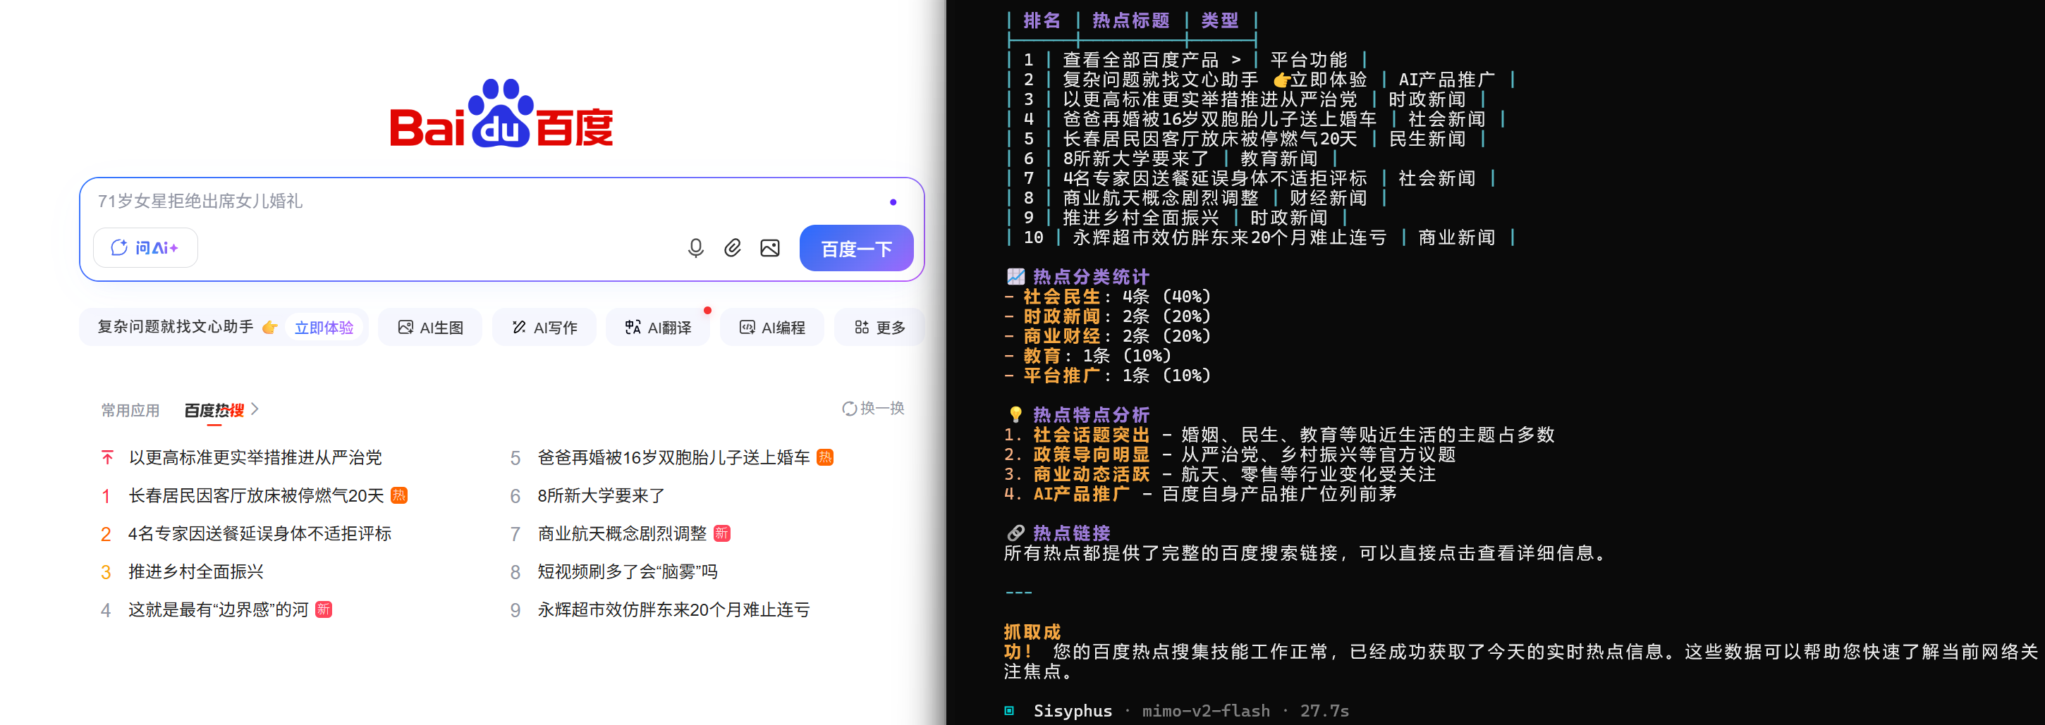This screenshot has width=2045, height=725.
Task: Open pinned topic 以更高标准更实举措推进从严治党
Action: pos(255,458)
